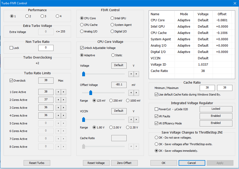Image resolution: width=239 pixels, height=169 pixels.
Task: Click the Zero Offset button
Action: coord(124,163)
